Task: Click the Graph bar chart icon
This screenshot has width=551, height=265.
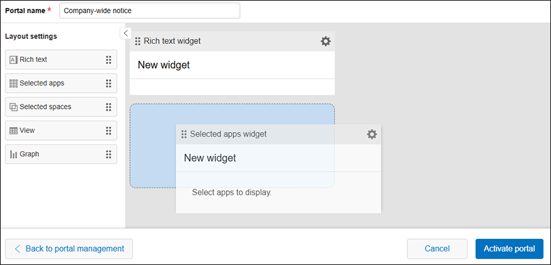Action: click(14, 154)
